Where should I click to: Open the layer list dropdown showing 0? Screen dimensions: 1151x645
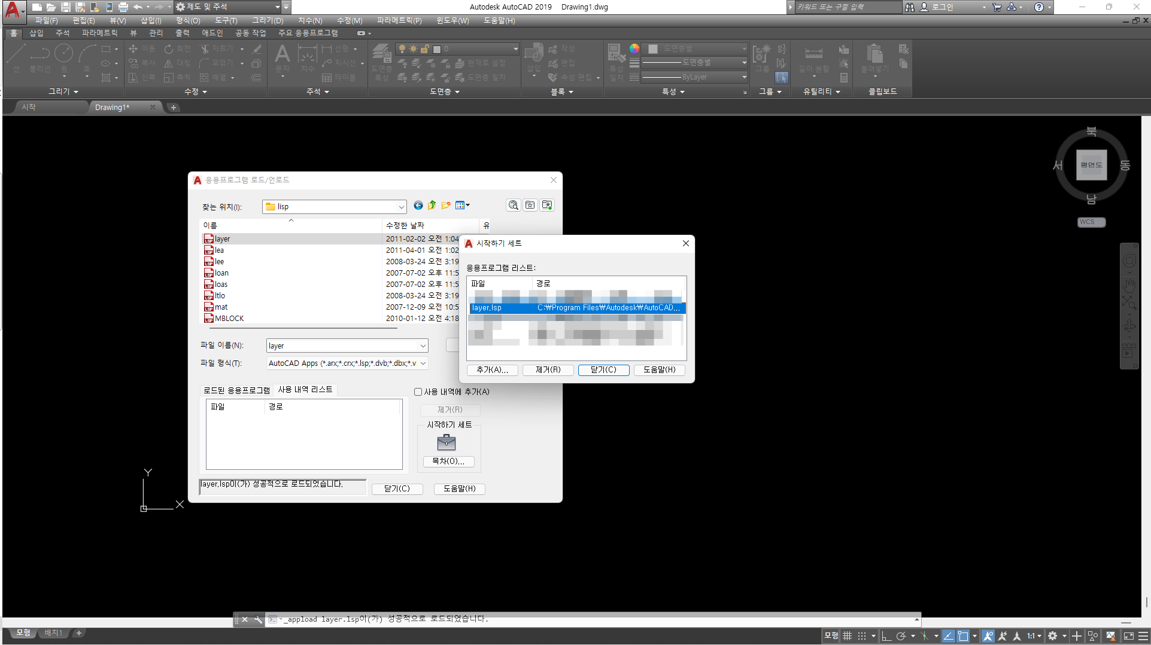pyautogui.click(x=515, y=48)
